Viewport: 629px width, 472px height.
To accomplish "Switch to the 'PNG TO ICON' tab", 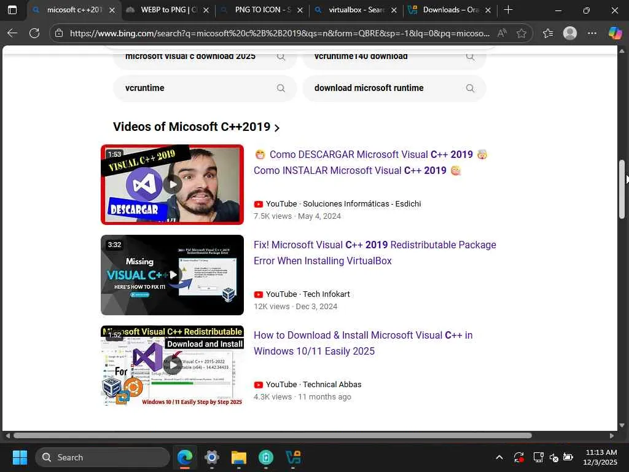I will (x=262, y=10).
